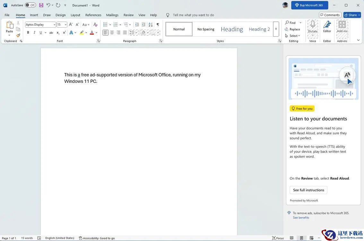Switch to Print Layout view icon

(x=301, y=238)
